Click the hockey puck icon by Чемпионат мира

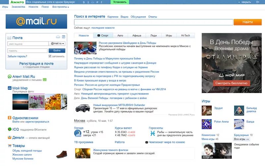click(x=147, y=142)
